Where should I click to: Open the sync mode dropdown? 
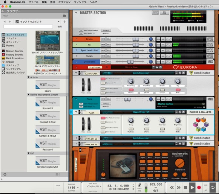tap(94, 186)
